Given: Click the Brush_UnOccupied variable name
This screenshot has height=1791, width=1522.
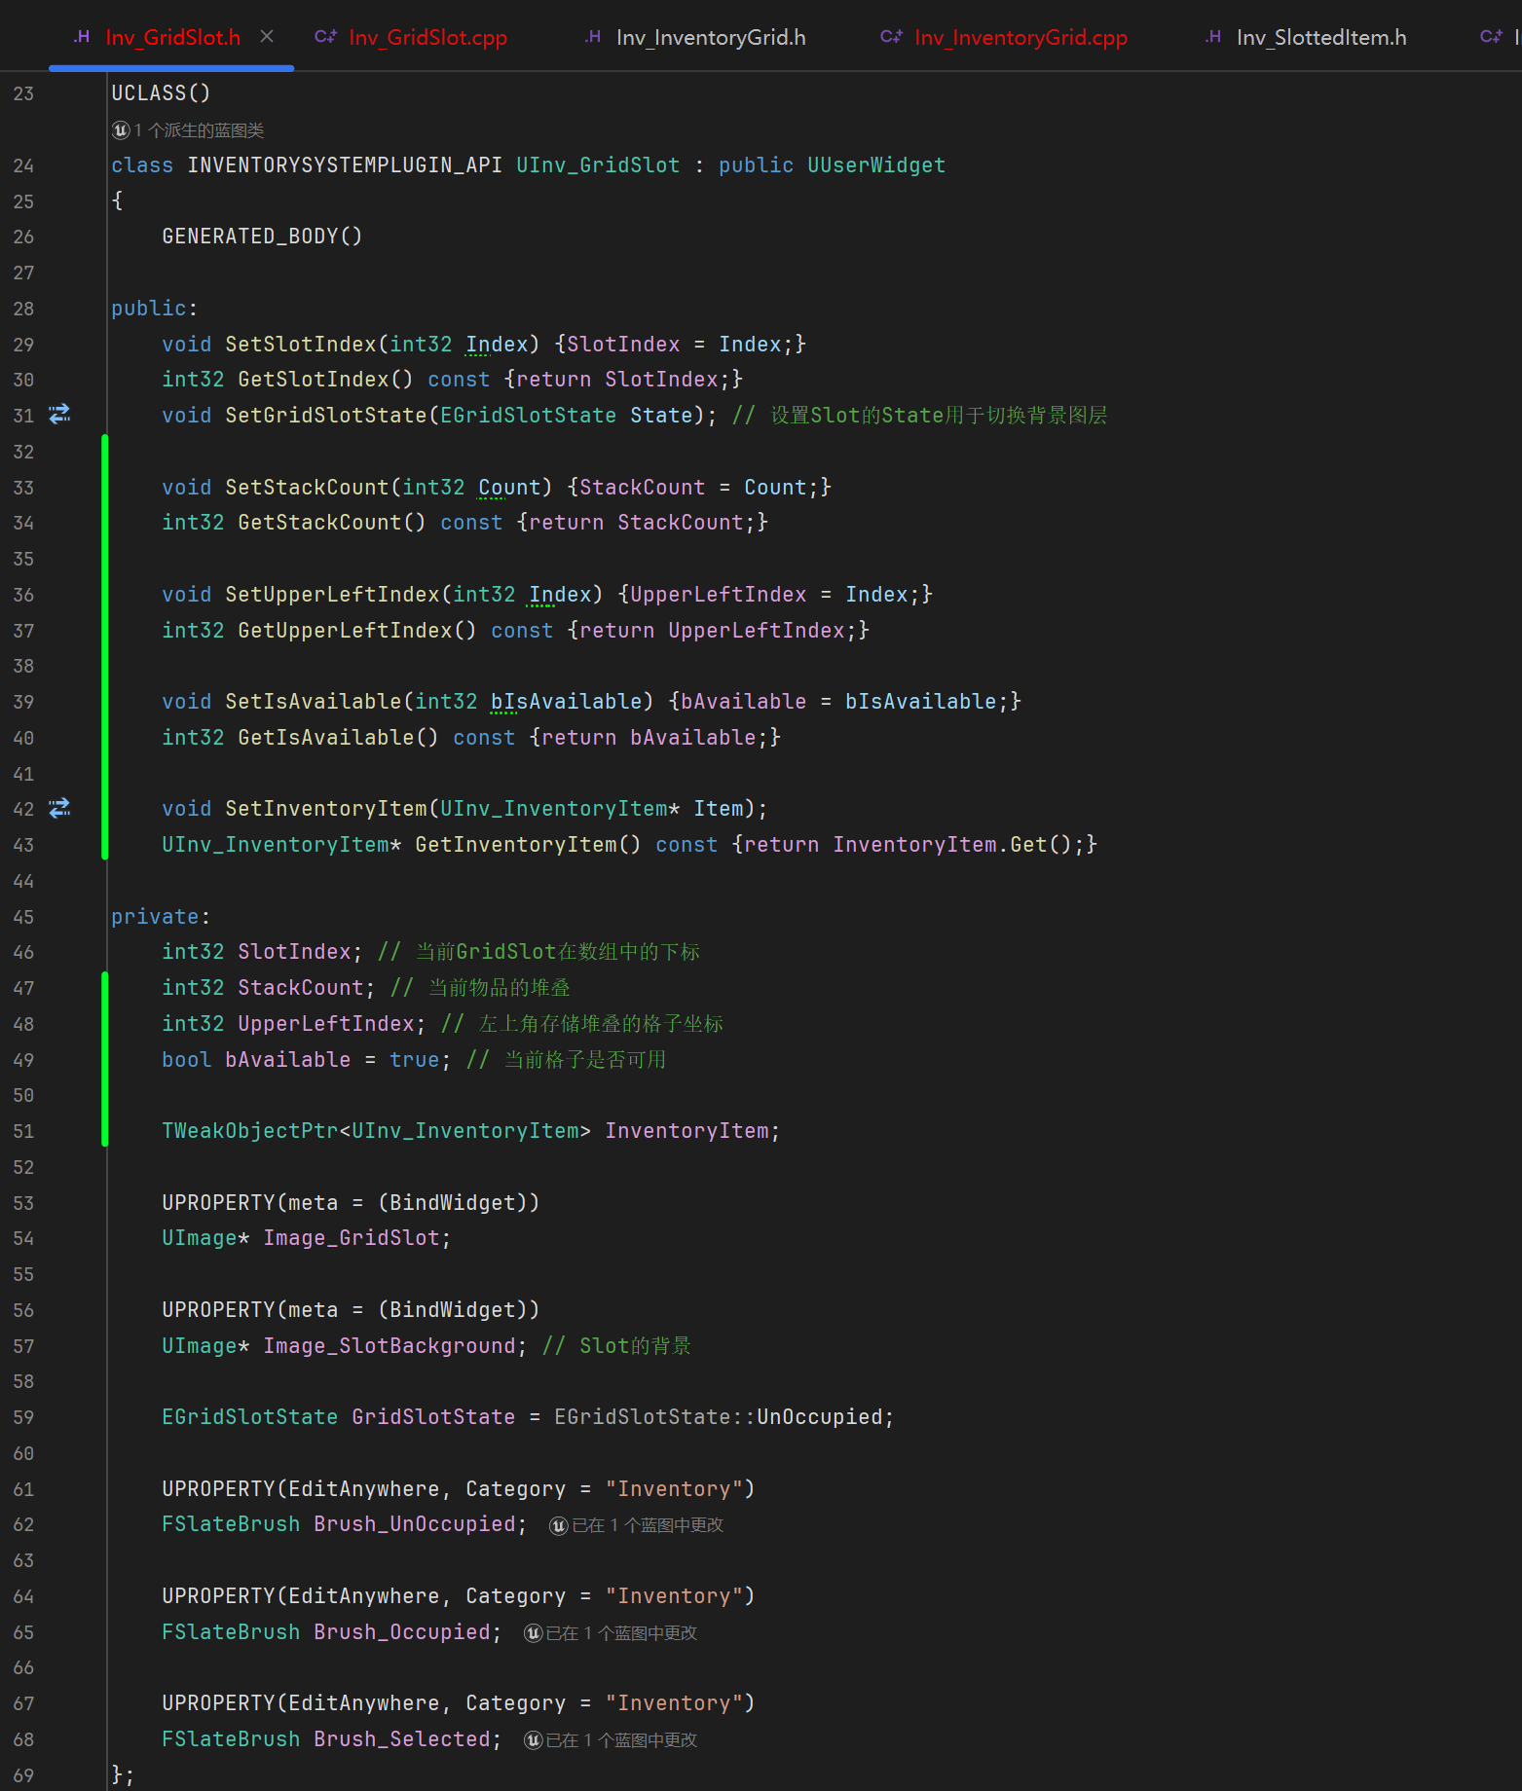Looking at the screenshot, I should click(415, 1524).
